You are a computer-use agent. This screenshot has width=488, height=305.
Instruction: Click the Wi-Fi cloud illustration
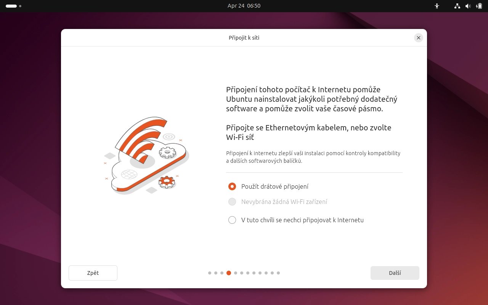pyautogui.click(x=146, y=155)
